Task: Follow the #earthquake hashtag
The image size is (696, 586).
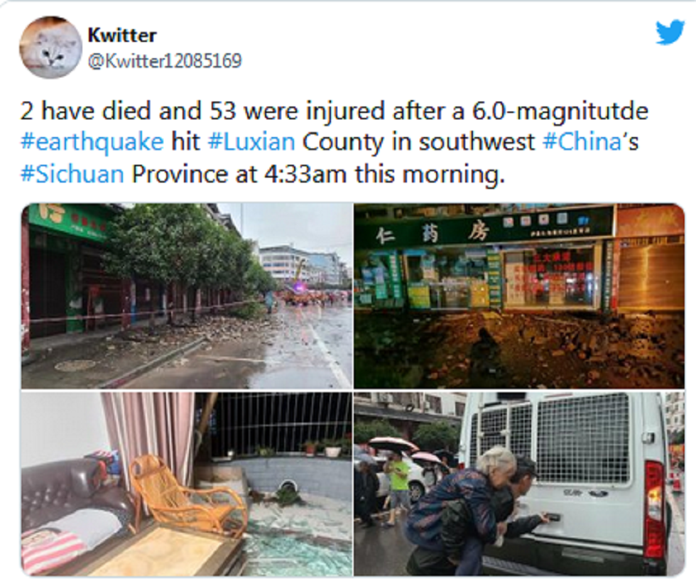Action: pyautogui.click(x=92, y=142)
